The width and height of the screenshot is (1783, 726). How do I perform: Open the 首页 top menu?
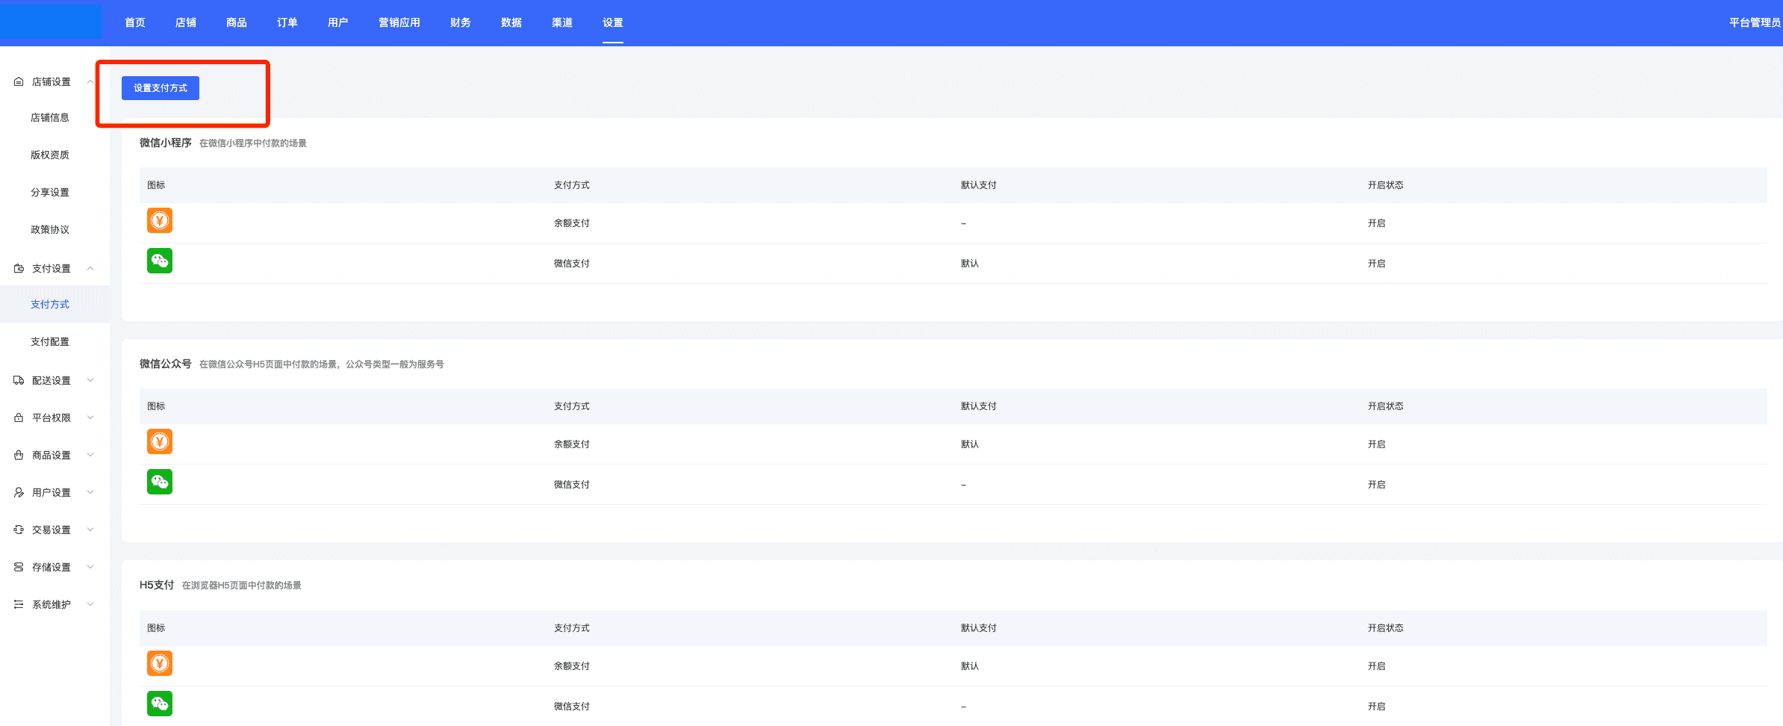[135, 22]
